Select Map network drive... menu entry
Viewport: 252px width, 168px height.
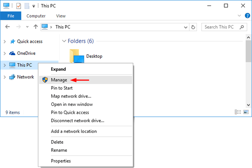71,96
